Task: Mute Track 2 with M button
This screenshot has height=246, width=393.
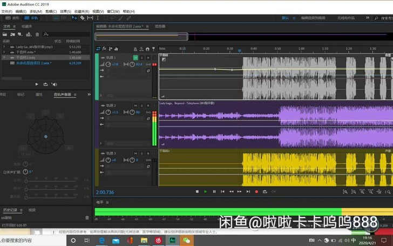Action: pos(135,106)
